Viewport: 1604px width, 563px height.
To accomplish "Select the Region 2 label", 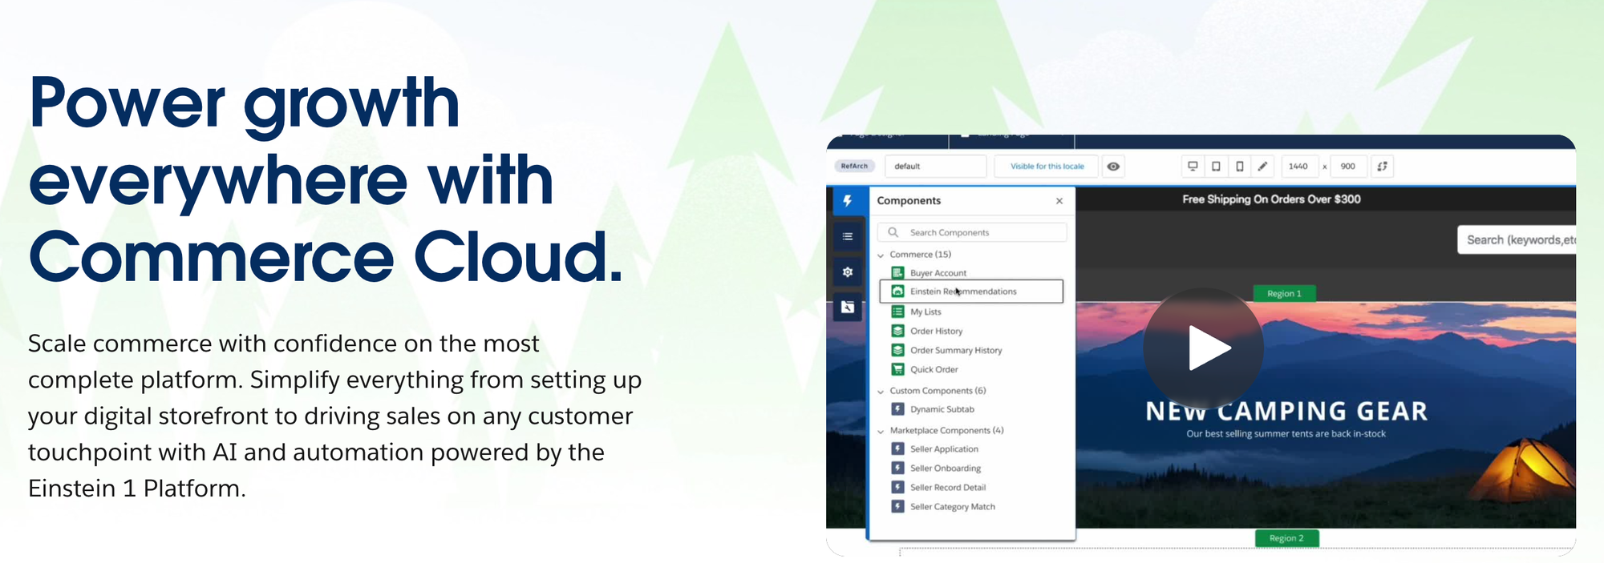I will pos(1286,538).
